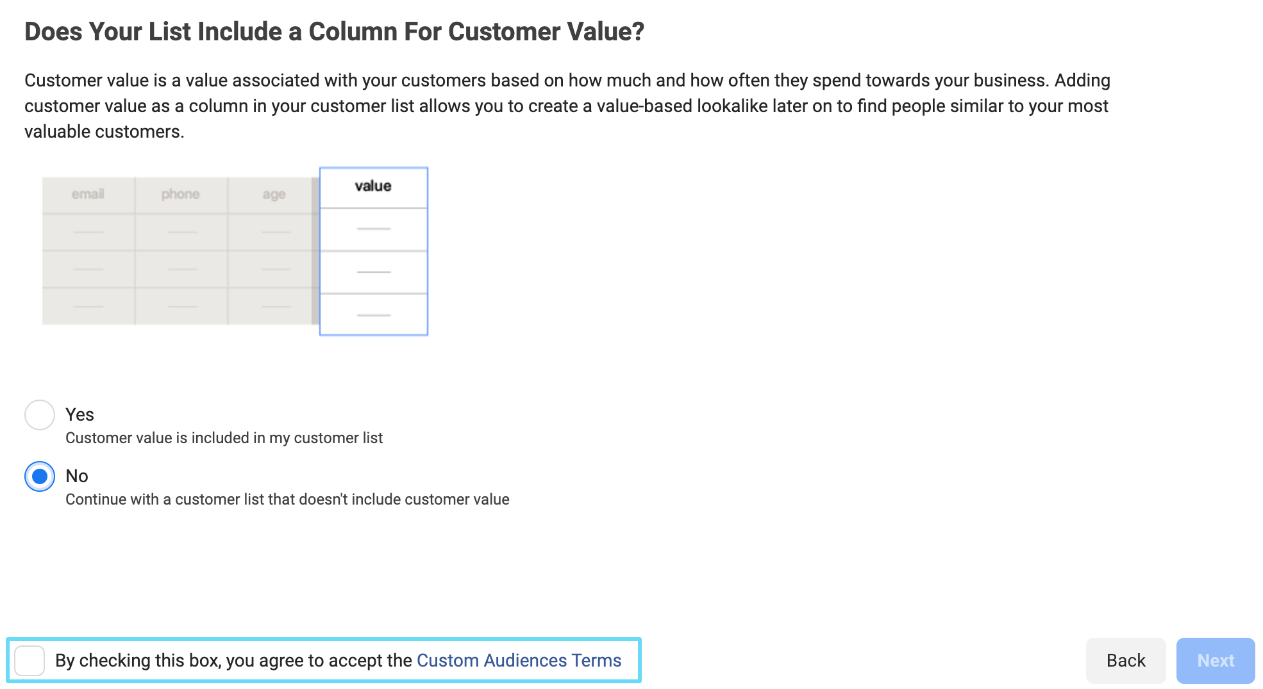The width and height of the screenshot is (1263, 689).
Task: Click the terms agreement sentence text
Action: [234, 660]
